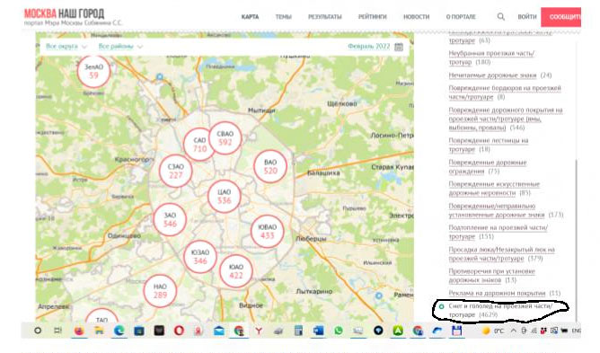Image resolution: width=600 pixels, height=353 pixels.
Task: Click the СЗАО 227 map cluster
Action: (x=176, y=172)
